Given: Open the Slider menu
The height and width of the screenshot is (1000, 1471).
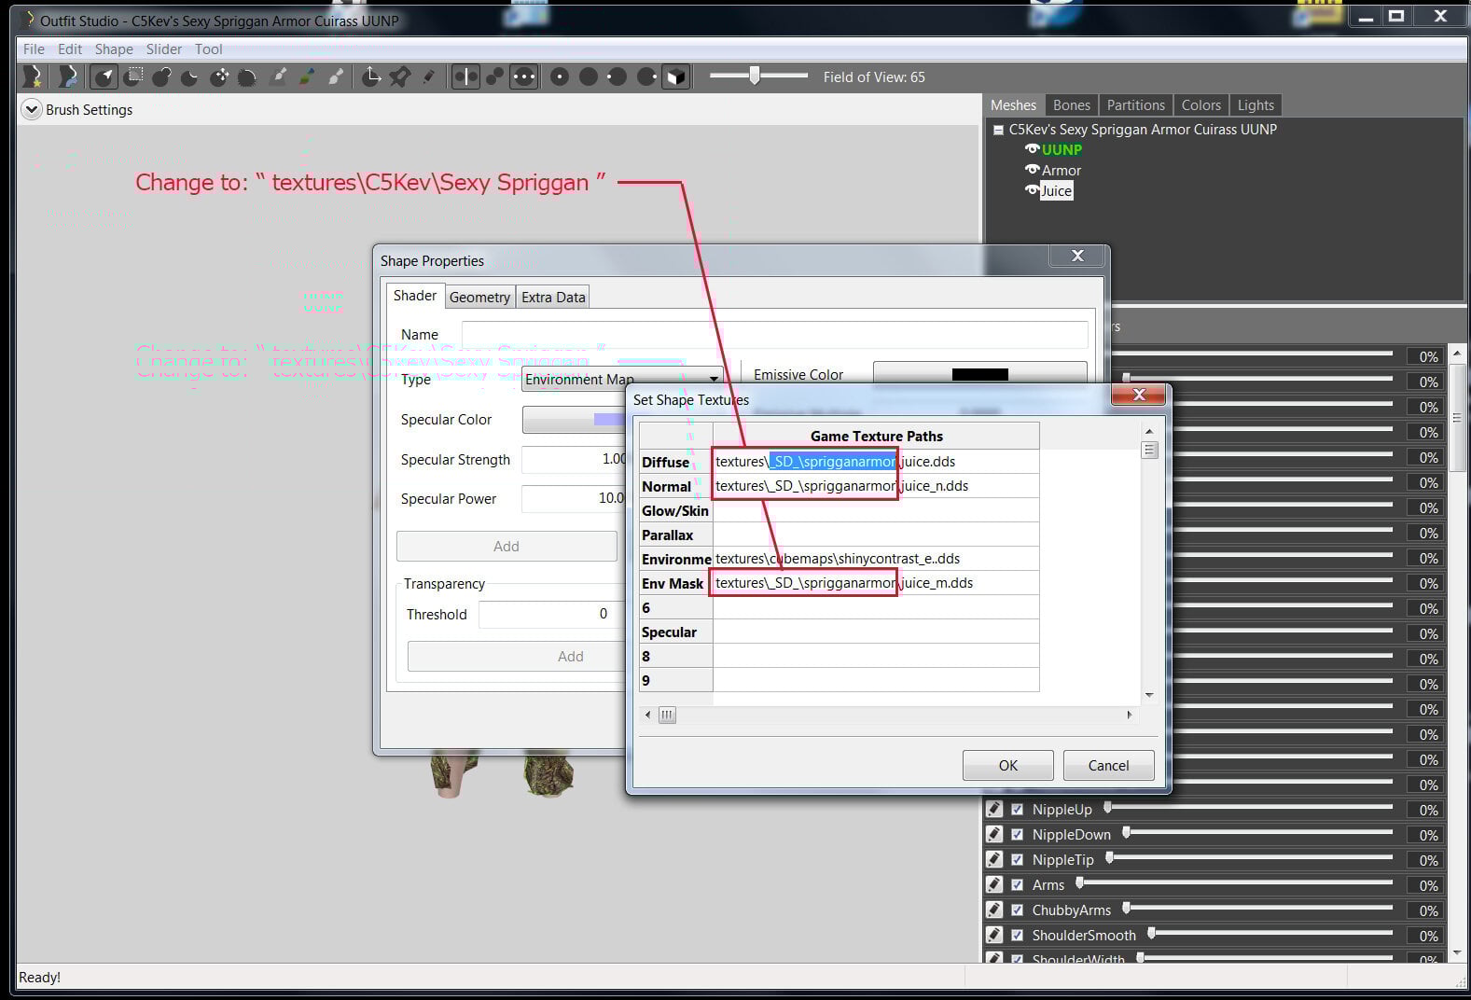Looking at the screenshot, I should (x=164, y=49).
